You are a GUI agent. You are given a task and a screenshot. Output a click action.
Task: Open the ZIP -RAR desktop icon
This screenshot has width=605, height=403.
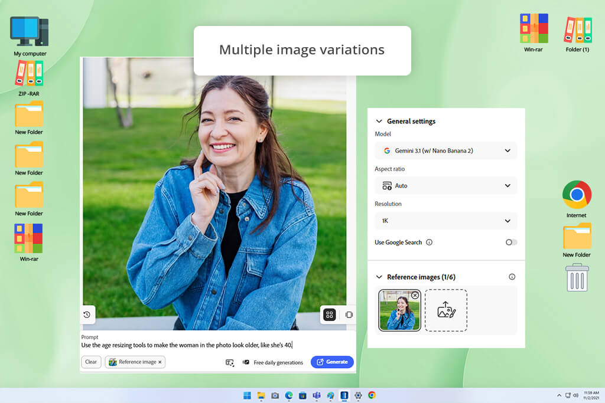[x=29, y=78]
